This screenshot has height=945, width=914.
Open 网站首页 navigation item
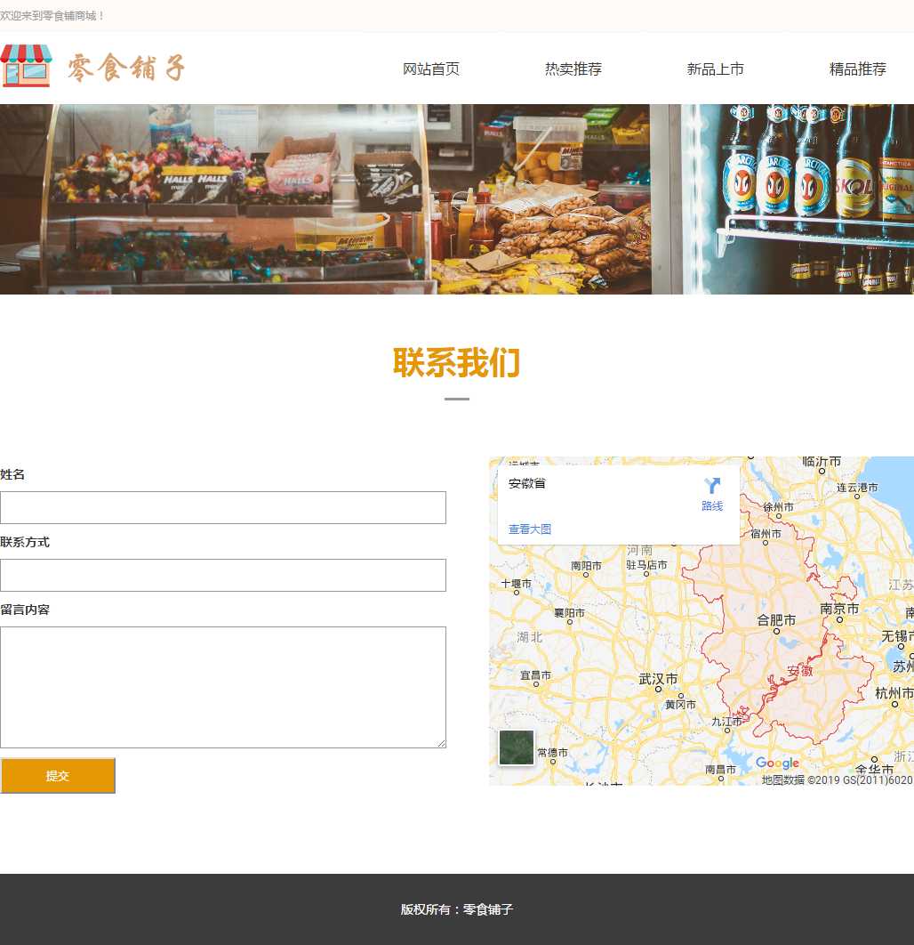point(431,69)
